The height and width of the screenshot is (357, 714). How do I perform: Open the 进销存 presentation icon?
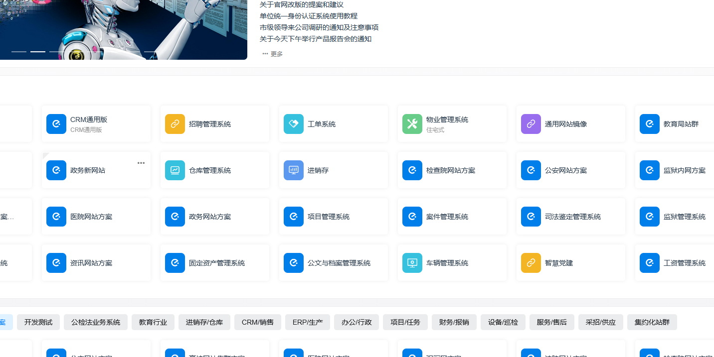click(294, 170)
